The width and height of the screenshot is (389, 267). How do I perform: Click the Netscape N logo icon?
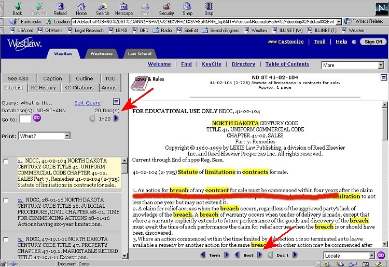click(x=381, y=9)
